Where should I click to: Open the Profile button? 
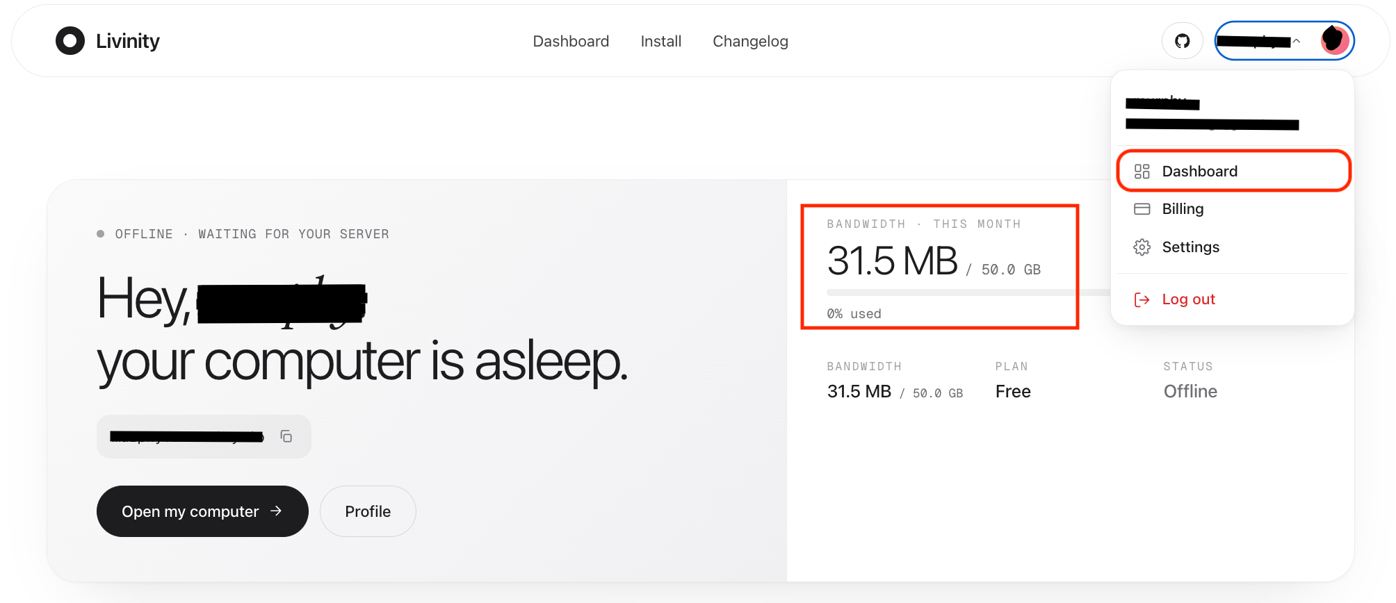[x=368, y=511]
